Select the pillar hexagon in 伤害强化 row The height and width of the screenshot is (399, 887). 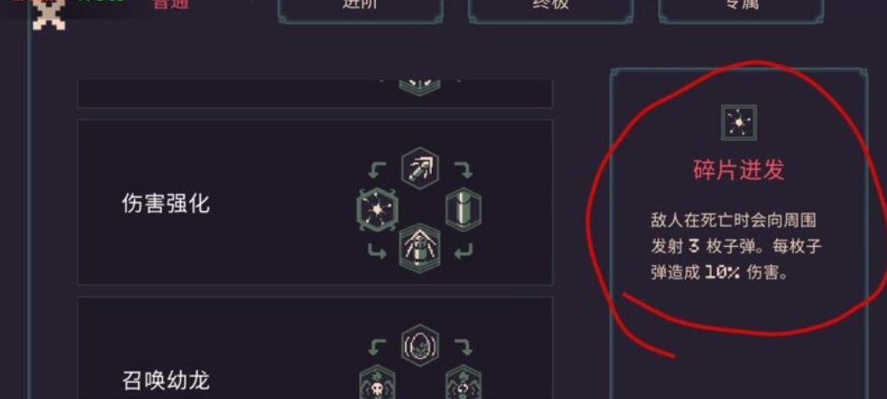[463, 210]
